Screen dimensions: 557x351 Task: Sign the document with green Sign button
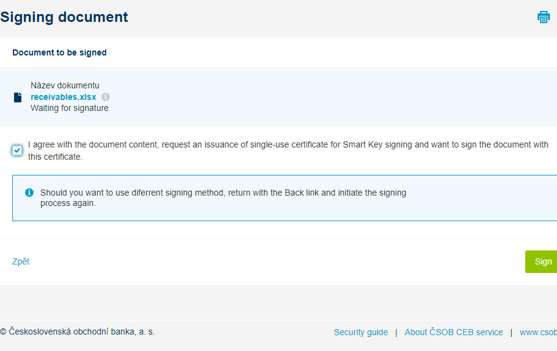541,261
